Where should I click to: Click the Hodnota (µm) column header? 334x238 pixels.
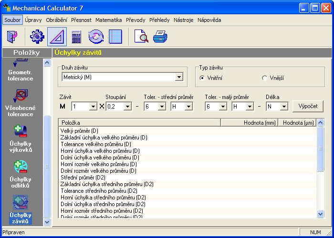point(297,123)
